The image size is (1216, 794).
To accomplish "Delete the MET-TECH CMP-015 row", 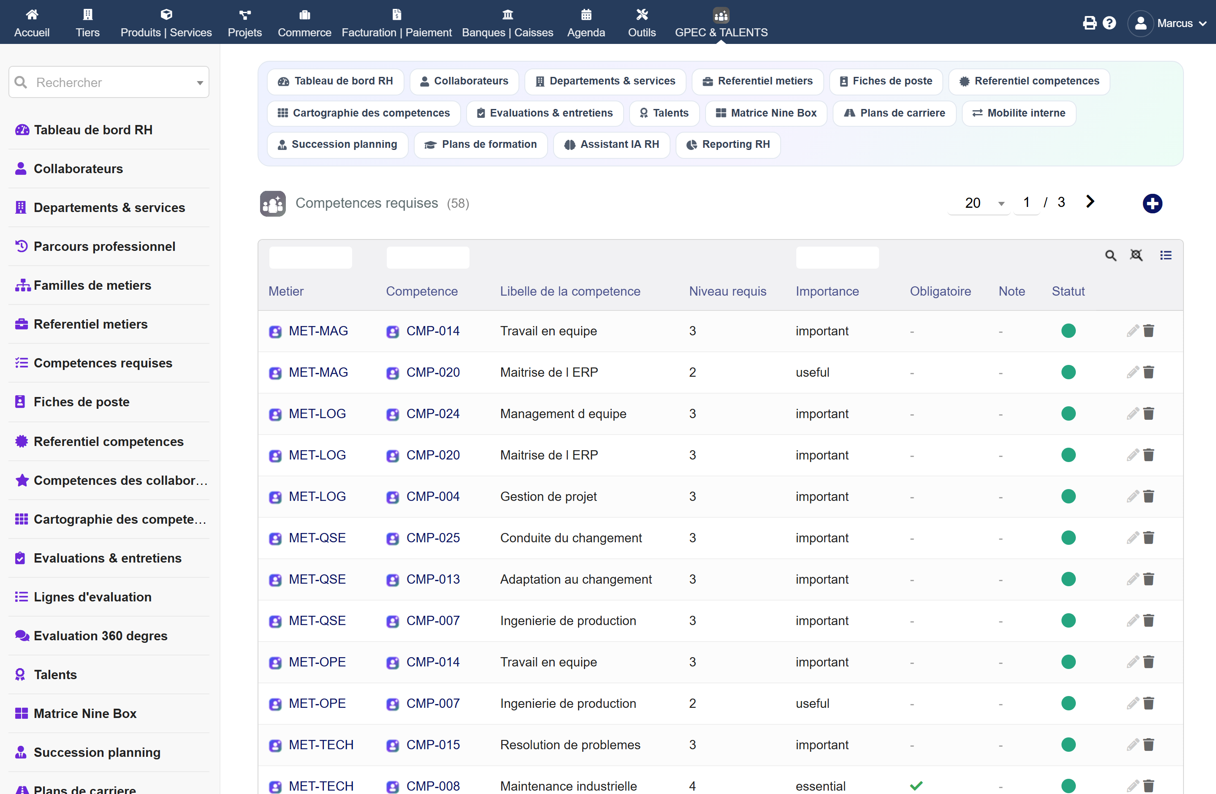I will [1148, 745].
